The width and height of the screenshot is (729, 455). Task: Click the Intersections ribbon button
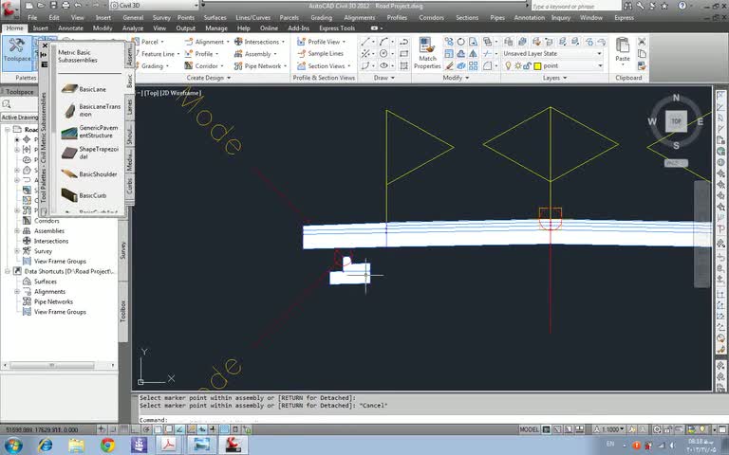coord(257,42)
